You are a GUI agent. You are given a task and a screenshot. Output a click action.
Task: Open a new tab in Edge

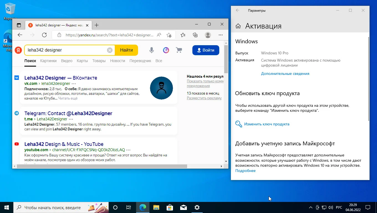coord(96,25)
